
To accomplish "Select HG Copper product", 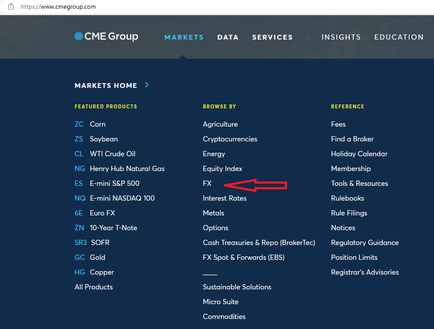I will click(94, 272).
